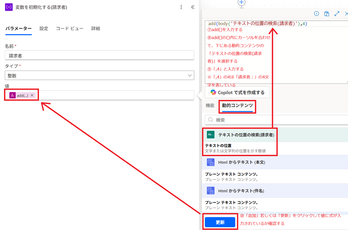Switch to the コード ビュー tab

70,28
